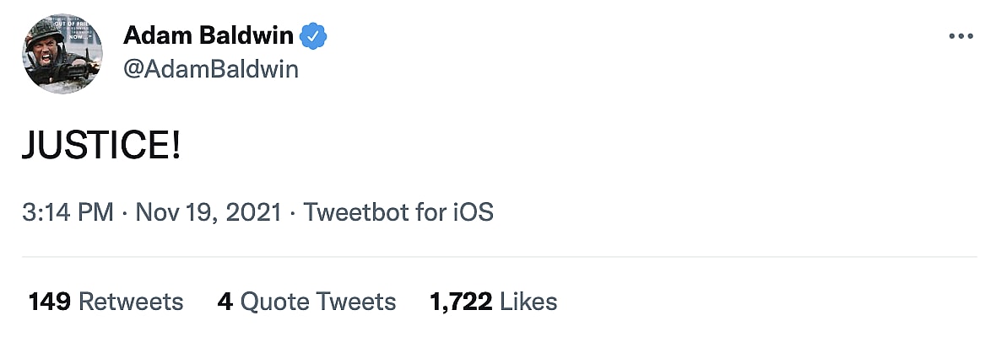Select the JUSTICE! tweet text
Screen dimensions: 996x342
(101, 147)
